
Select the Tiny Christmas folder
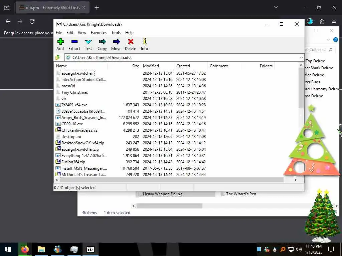coord(74,92)
